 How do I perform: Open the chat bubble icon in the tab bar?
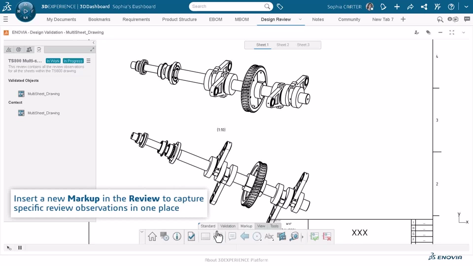coord(467,19)
